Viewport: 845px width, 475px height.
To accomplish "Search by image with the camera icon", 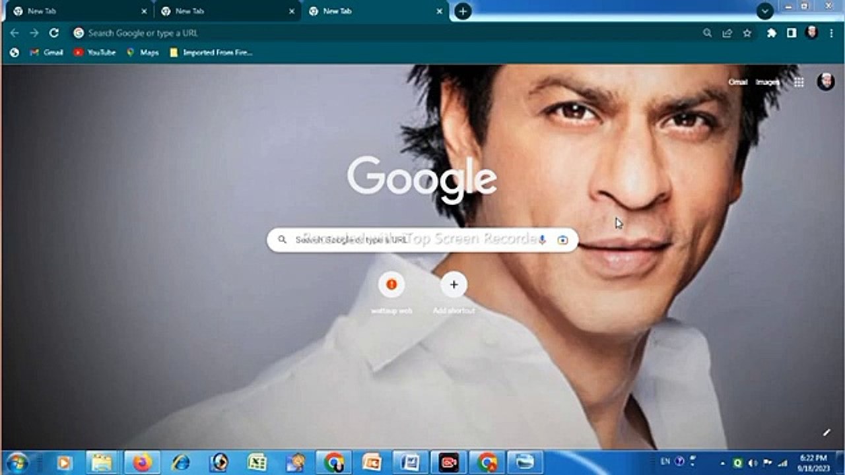I will pyautogui.click(x=562, y=239).
